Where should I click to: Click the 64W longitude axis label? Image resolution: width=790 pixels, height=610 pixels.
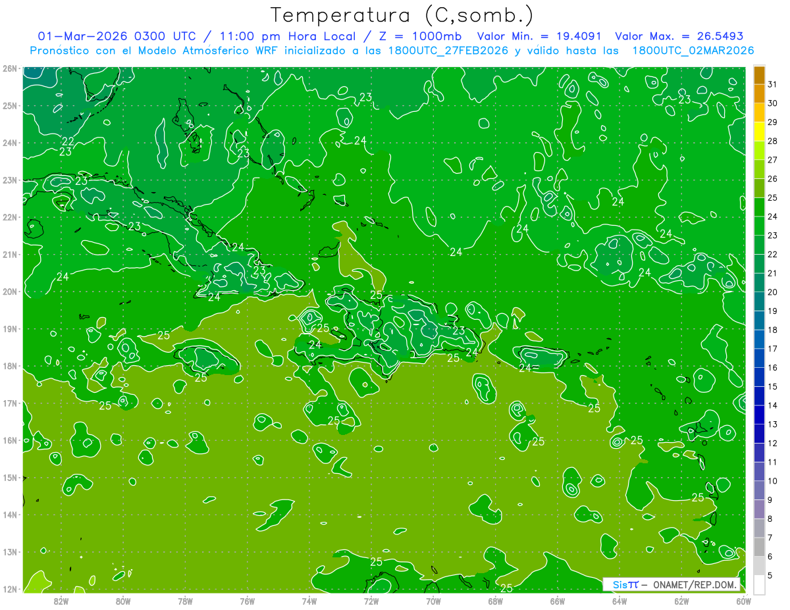619,601
